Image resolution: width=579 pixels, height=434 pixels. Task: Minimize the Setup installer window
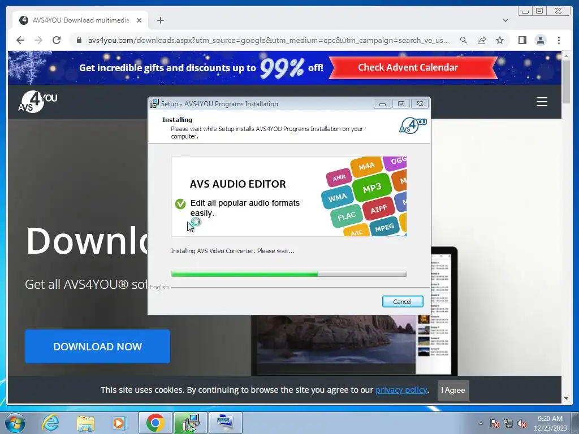382,104
